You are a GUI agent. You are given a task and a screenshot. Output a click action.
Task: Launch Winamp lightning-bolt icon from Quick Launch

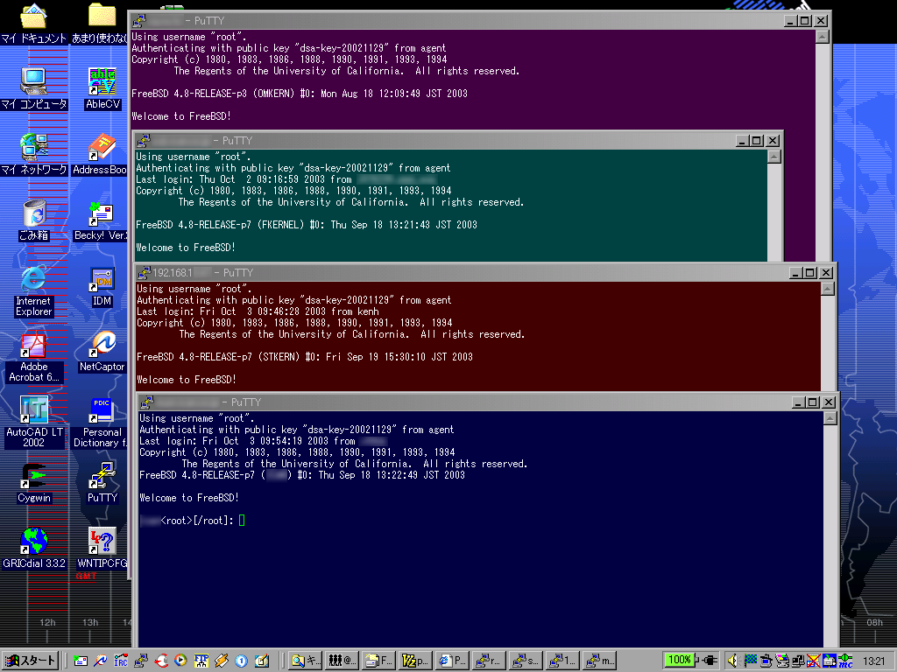tap(222, 661)
